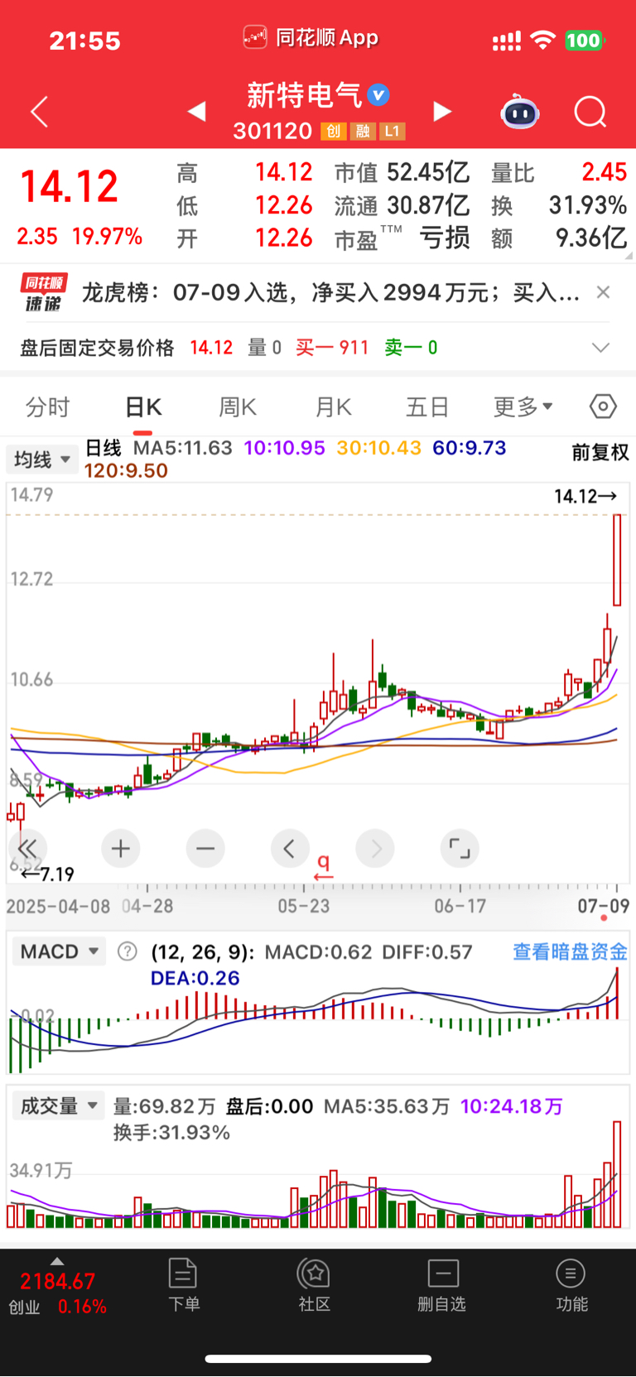This screenshot has width=636, height=1377.
Task: Tap the MACD help question-mark icon
Action: [x=128, y=951]
